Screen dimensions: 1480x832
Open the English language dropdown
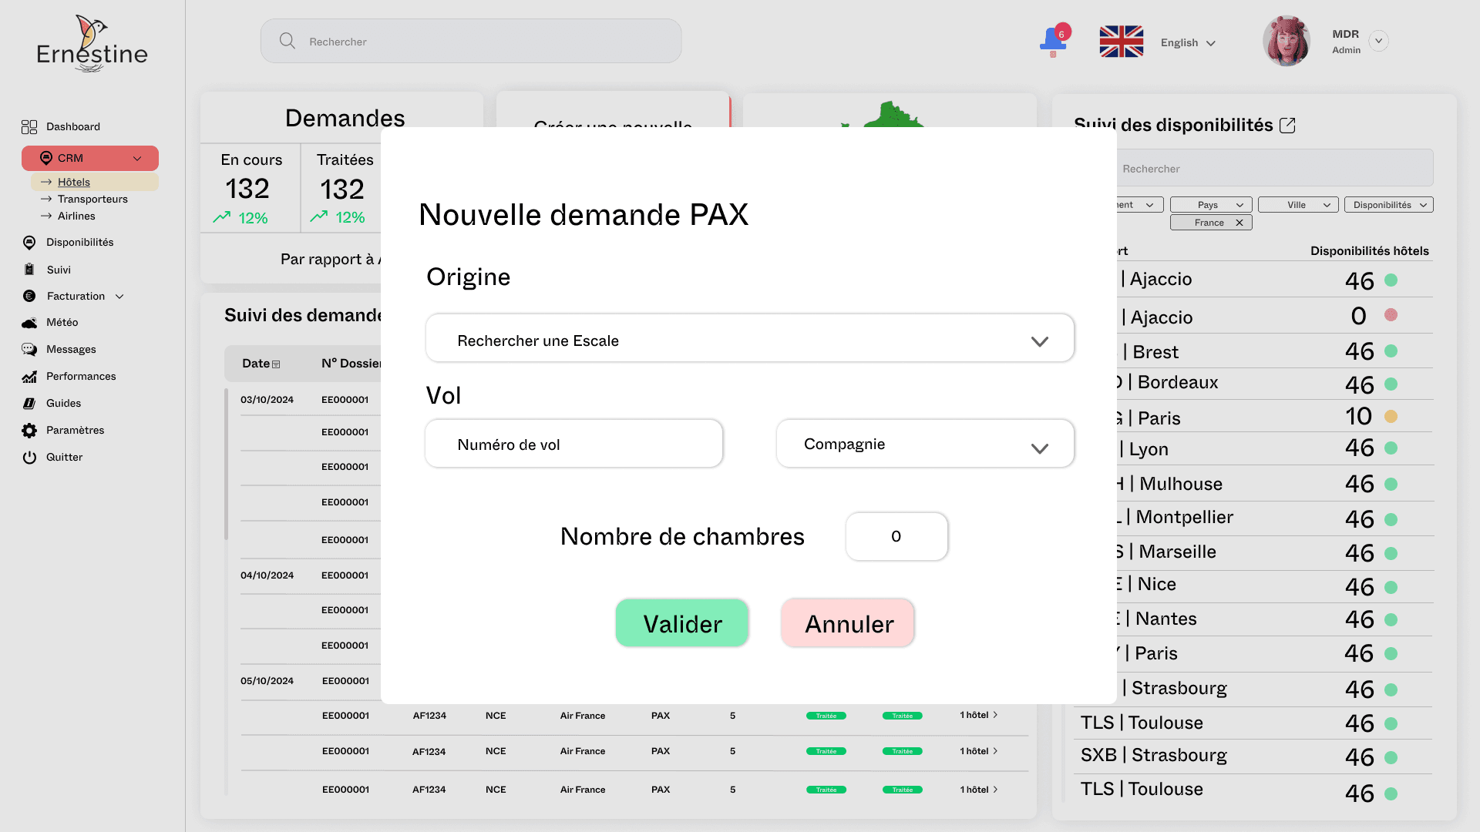[1188, 43]
